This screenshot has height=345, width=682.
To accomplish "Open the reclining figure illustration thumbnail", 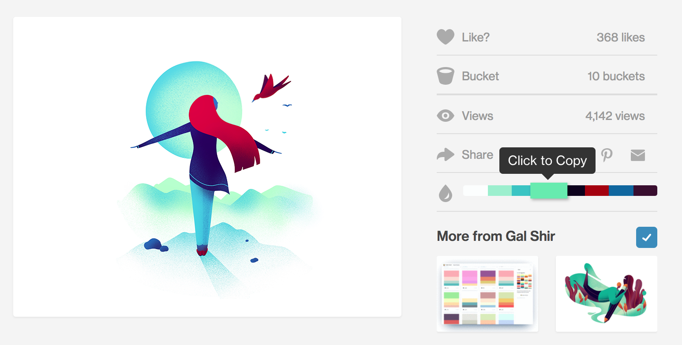I will 607,294.
